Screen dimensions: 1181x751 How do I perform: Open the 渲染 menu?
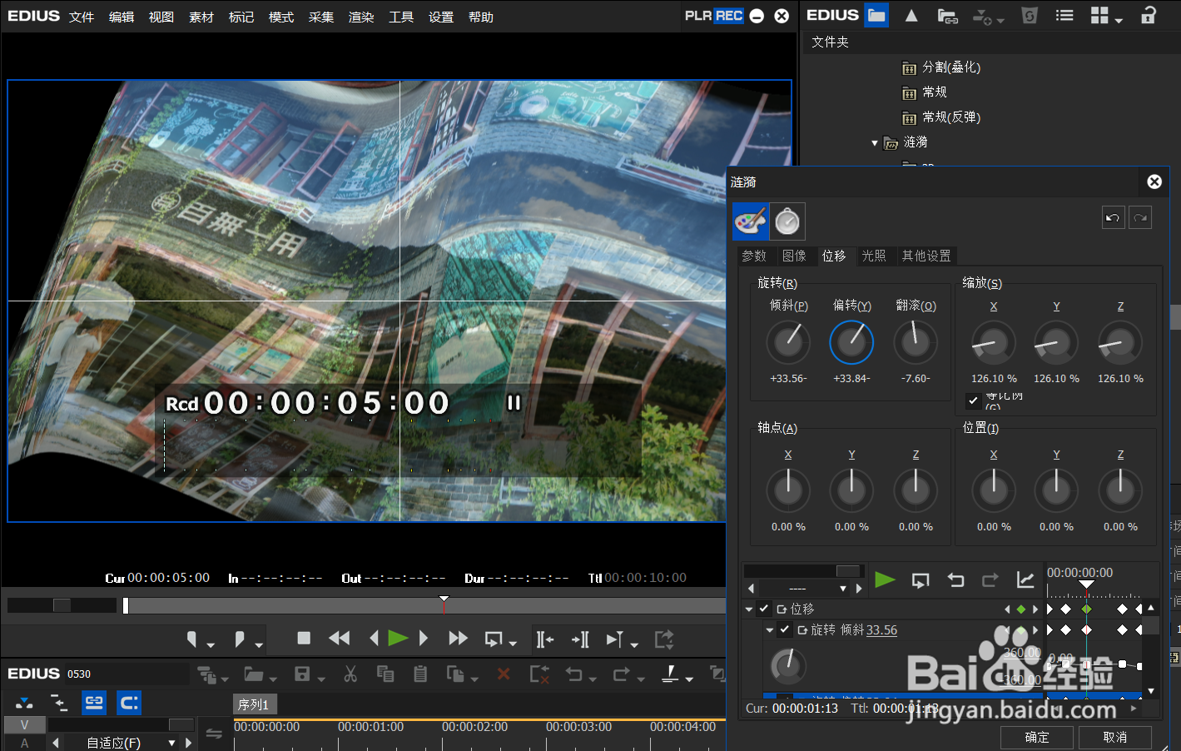360,17
